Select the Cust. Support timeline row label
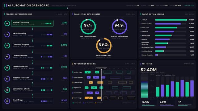 (x=78, y=77)
